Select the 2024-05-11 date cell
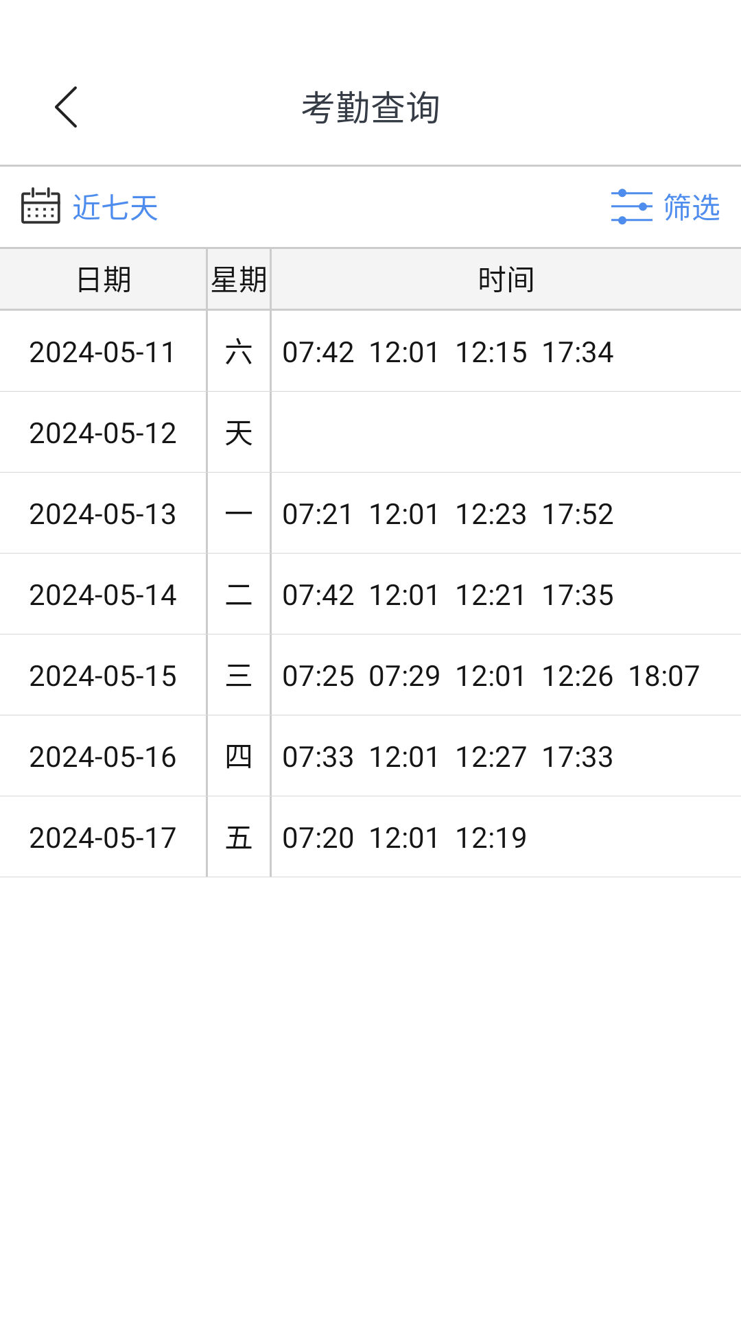The image size is (741, 1317). 103,352
